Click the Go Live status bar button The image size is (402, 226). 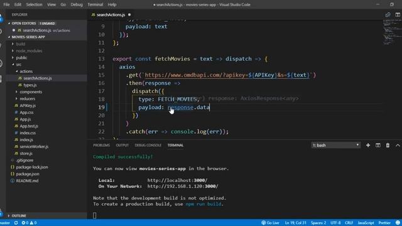tap(270, 223)
